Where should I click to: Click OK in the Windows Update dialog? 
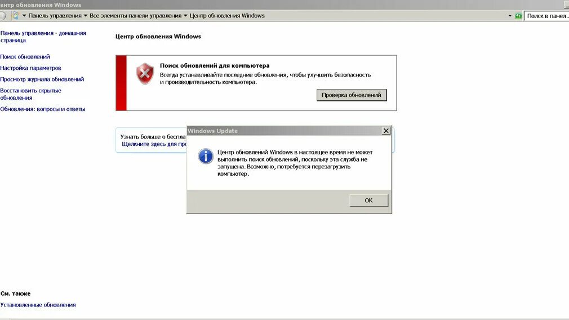pyautogui.click(x=368, y=200)
